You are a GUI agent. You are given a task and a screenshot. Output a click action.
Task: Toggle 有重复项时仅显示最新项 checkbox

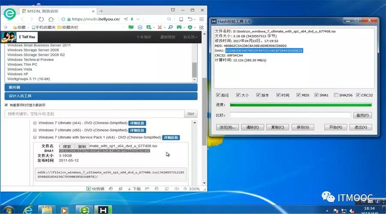pos(6,105)
